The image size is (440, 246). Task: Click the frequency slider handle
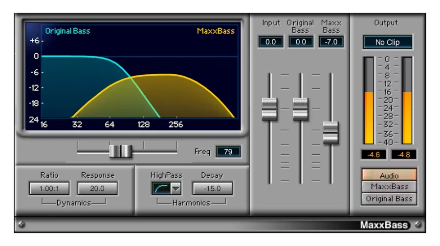tap(121, 151)
